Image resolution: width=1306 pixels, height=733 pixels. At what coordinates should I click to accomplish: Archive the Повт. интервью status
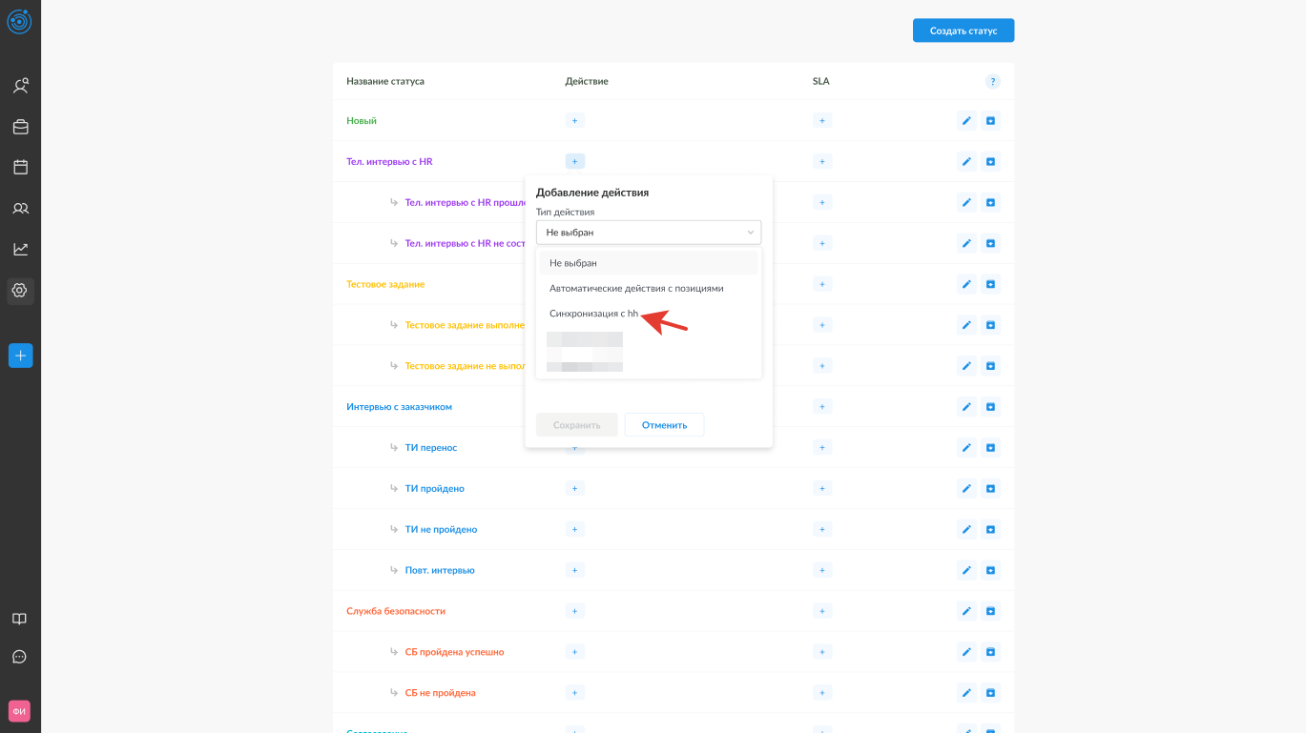point(991,570)
